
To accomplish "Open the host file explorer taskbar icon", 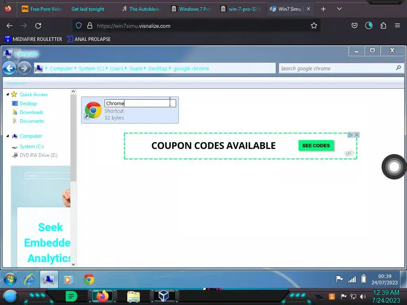I will click(x=134, y=296).
